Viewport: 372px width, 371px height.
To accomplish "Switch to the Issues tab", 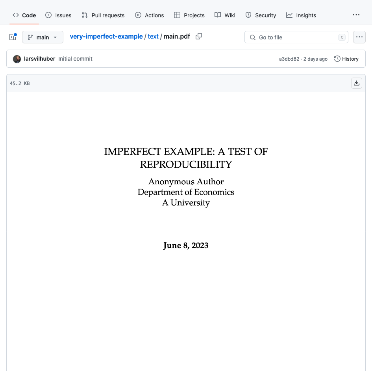I will tap(58, 15).
